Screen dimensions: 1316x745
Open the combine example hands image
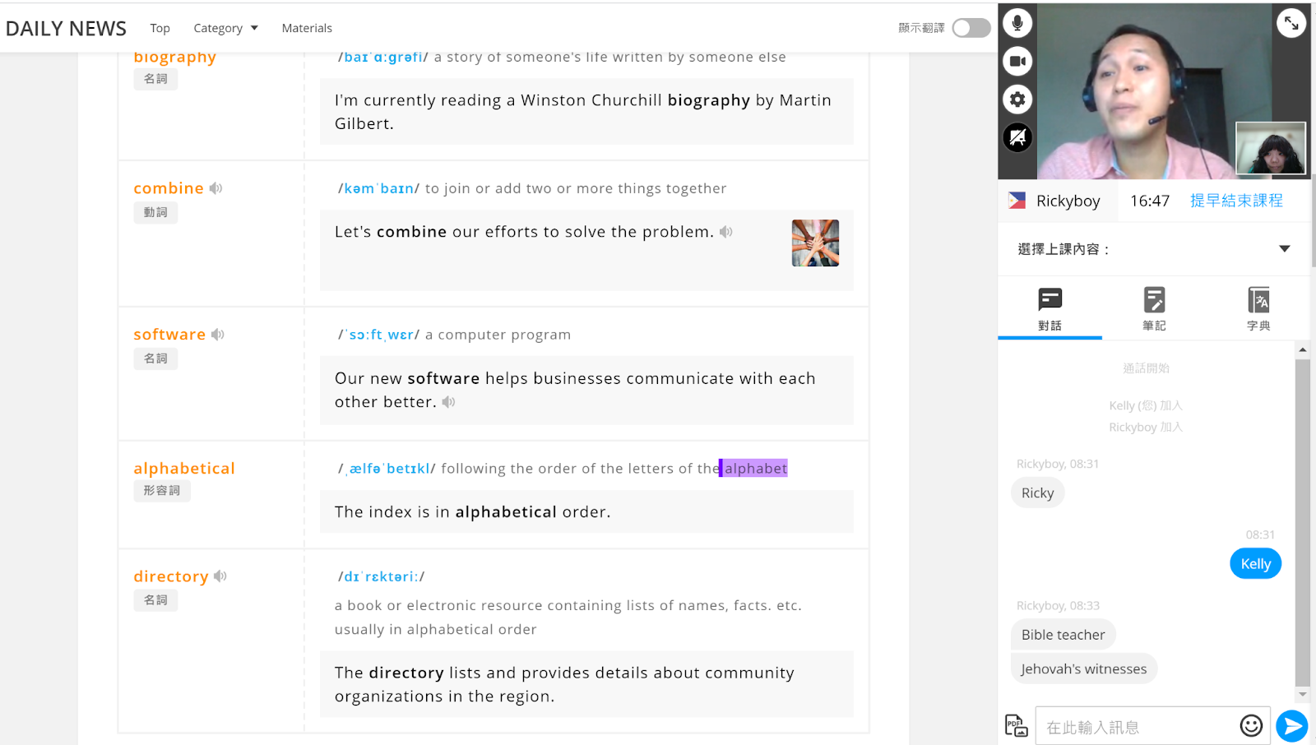click(x=815, y=243)
